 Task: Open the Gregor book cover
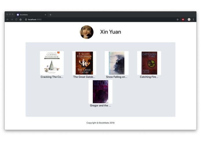[101, 91]
